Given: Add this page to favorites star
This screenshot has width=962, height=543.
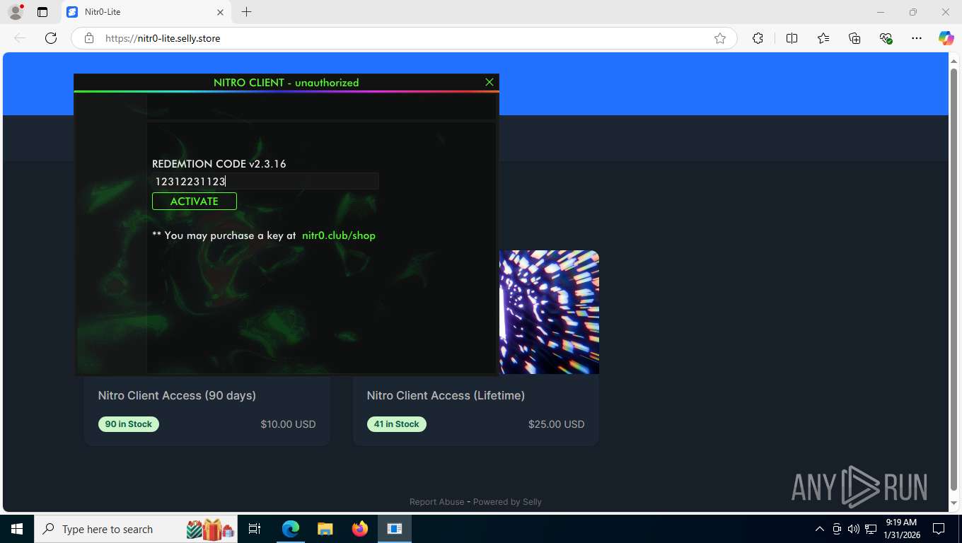Looking at the screenshot, I should point(720,38).
